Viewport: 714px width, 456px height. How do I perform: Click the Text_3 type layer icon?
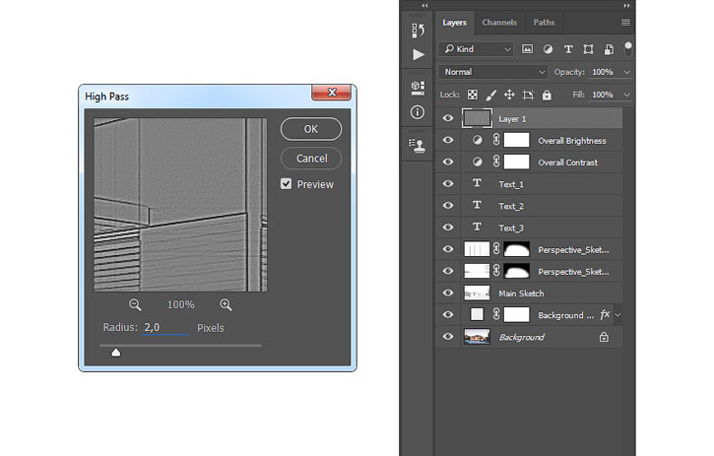[x=477, y=227]
